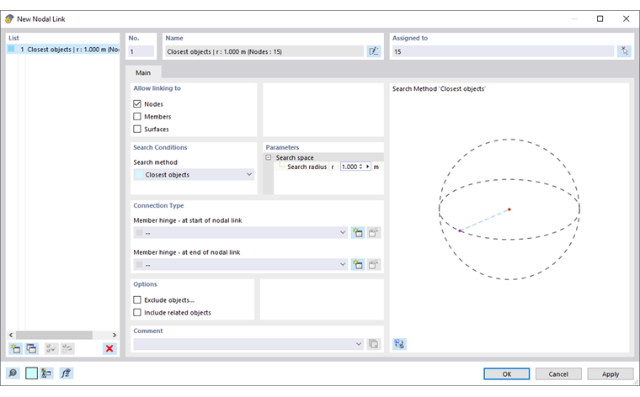Enable the Surfaces checkbox

point(137,130)
